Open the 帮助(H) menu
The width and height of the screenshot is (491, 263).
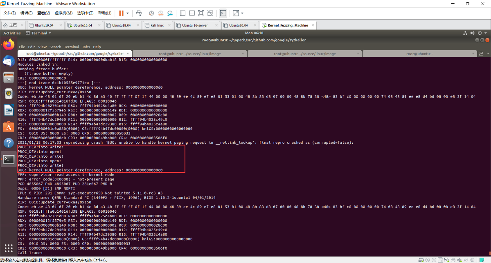105,13
